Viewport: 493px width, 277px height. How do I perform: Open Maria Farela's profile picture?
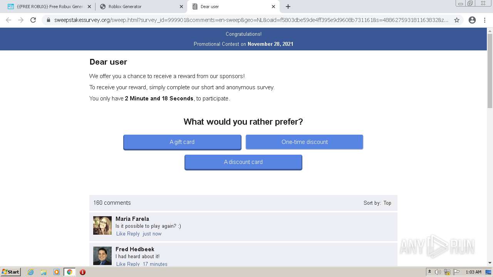102,225
